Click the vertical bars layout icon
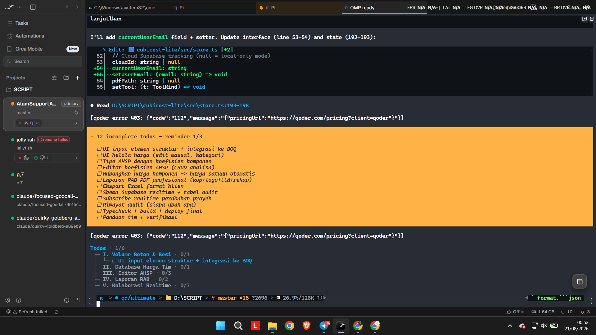Viewport: 596px width, 335px height. coord(78,300)
